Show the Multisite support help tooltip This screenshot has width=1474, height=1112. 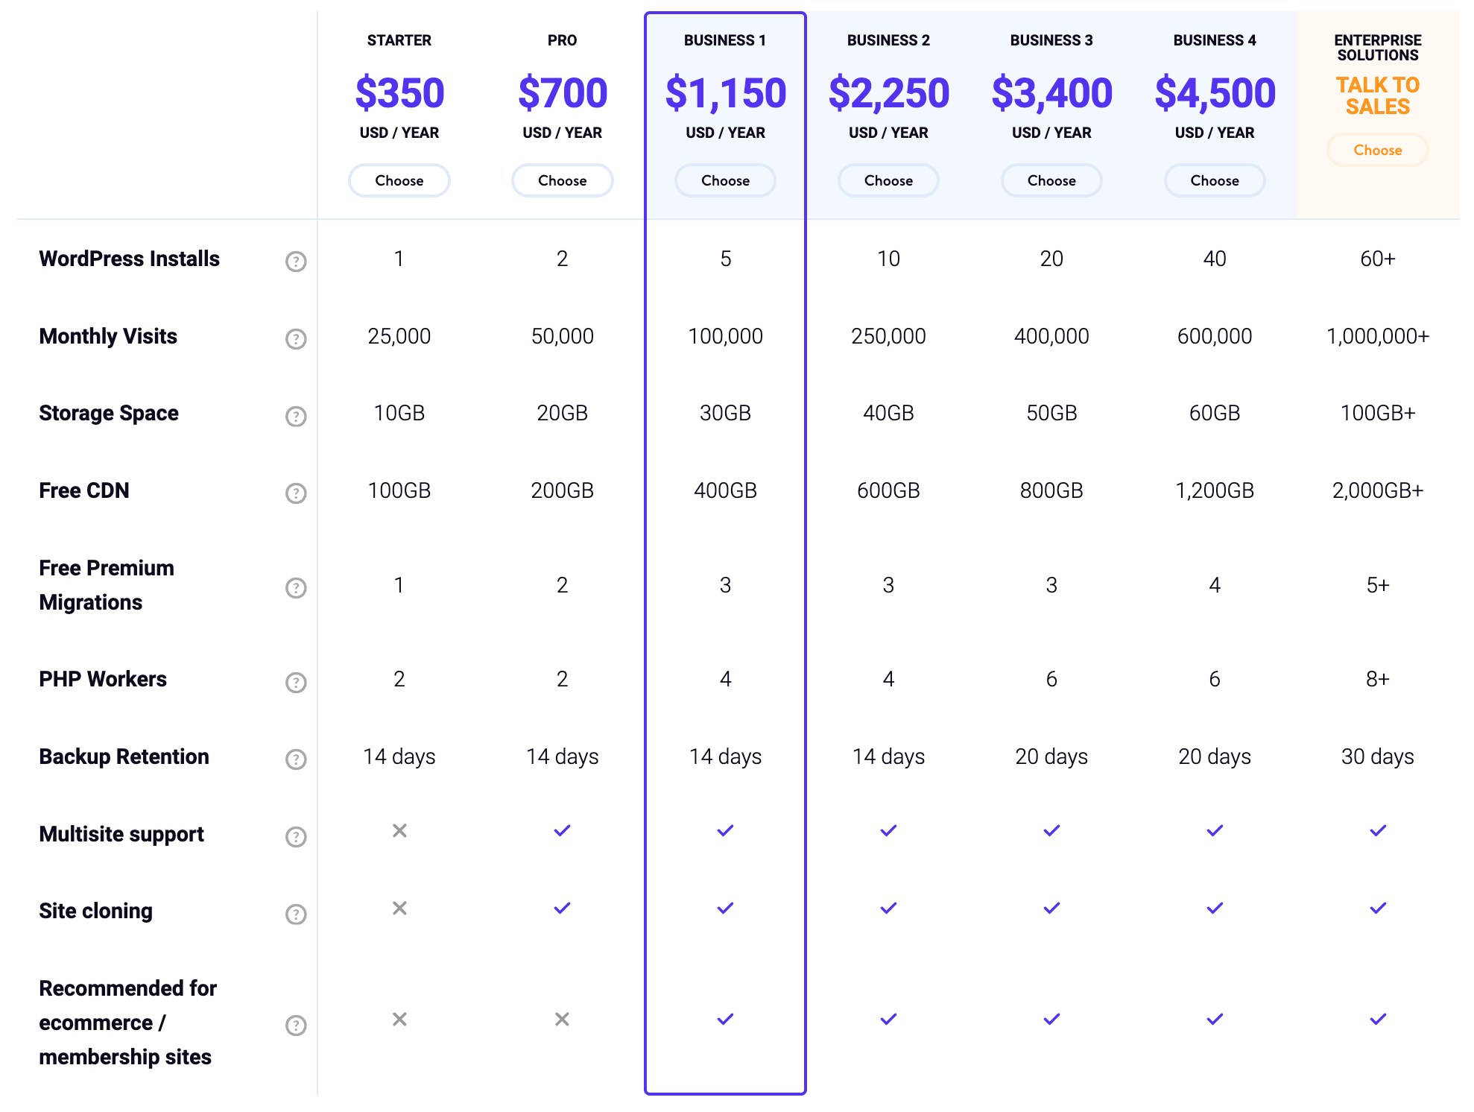tap(296, 837)
